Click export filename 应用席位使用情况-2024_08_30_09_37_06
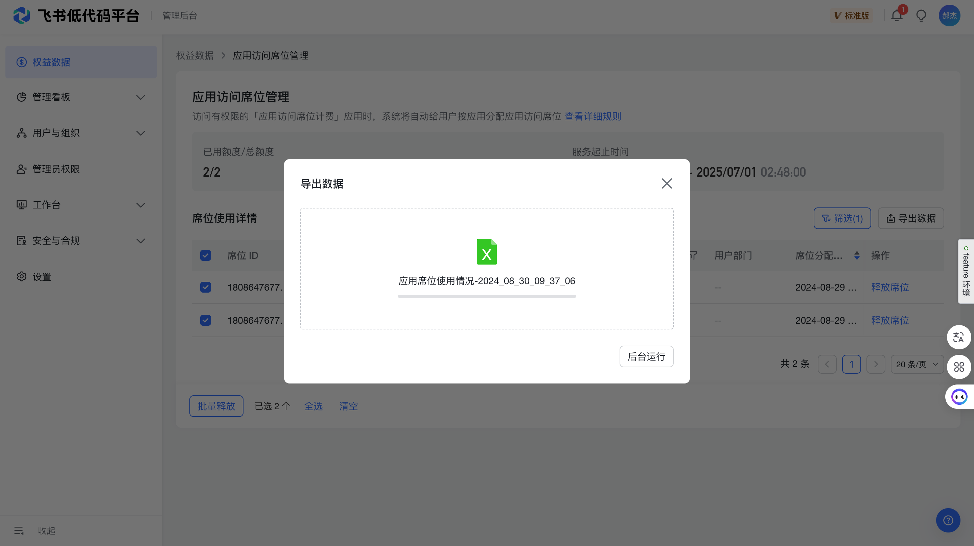 click(487, 281)
